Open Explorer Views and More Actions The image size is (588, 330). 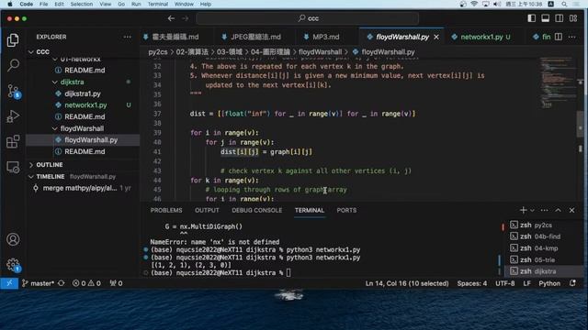click(x=128, y=37)
